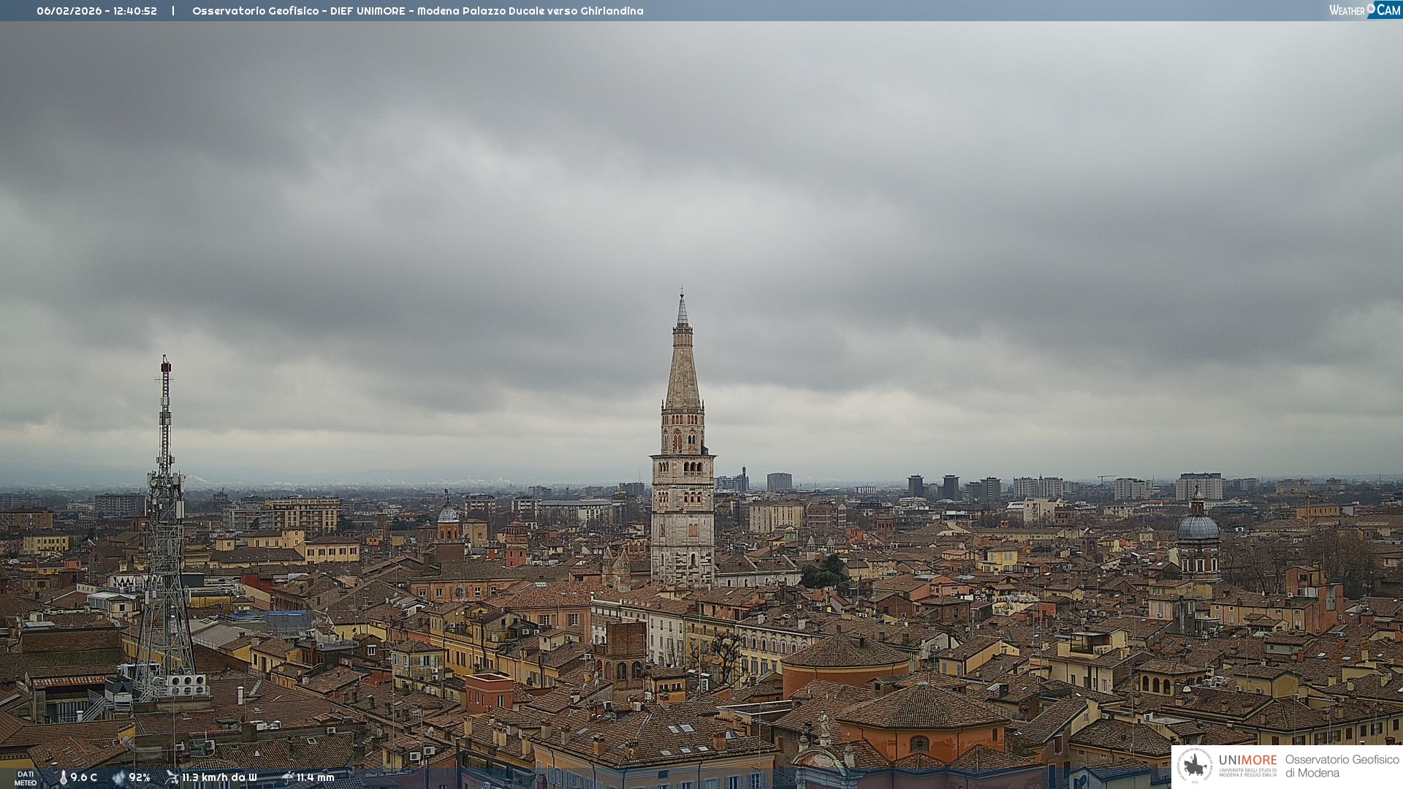Click the UNIMORE horseman seal emblem
Image resolution: width=1403 pixels, height=789 pixels.
pyautogui.click(x=1195, y=766)
